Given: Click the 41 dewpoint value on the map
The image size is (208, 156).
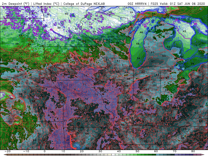Looking at the screenshot, I should [x=49, y=15].
